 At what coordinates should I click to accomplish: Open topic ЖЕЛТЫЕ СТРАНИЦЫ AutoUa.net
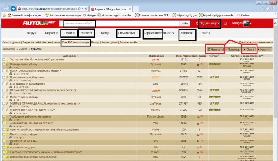[45, 103]
